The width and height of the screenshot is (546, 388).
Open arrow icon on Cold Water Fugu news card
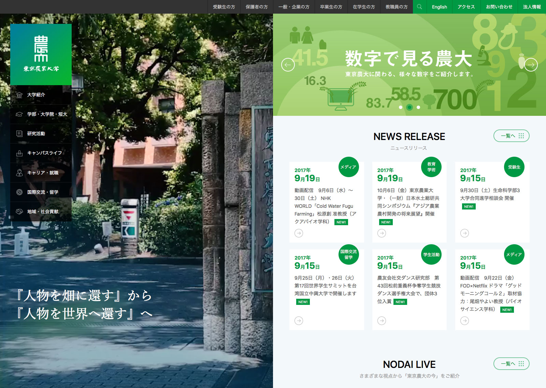point(299,233)
